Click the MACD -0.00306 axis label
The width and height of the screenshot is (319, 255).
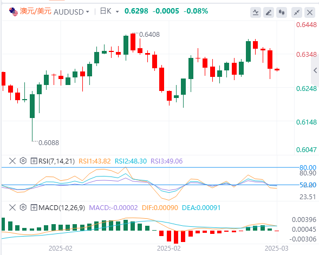pos(303,239)
